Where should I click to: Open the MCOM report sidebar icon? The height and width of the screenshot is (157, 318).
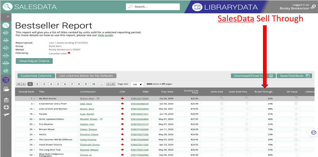pyautogui.click(x=6, y=55)
